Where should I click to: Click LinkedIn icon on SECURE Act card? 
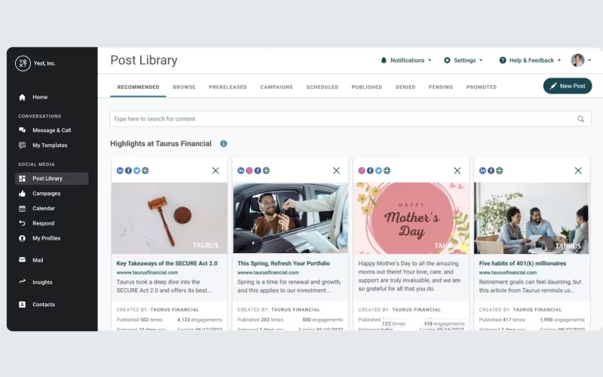pyautogui.click(x=120, y=171)
